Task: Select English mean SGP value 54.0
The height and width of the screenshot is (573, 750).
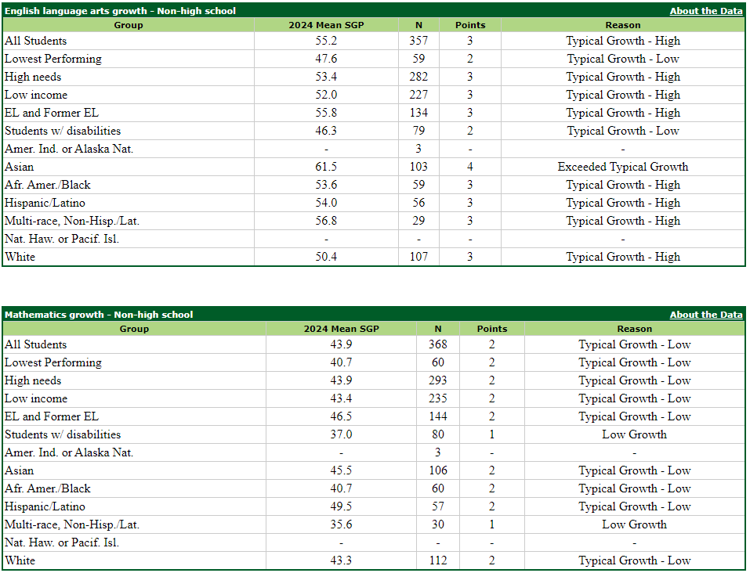Action: 326,203
